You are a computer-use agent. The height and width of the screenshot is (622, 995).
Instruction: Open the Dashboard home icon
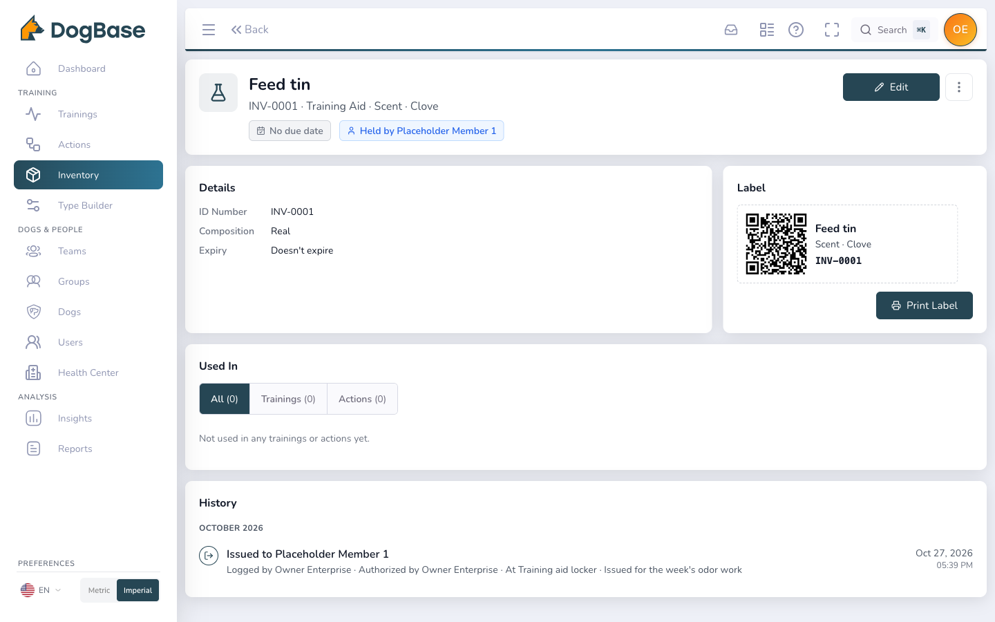33,68
